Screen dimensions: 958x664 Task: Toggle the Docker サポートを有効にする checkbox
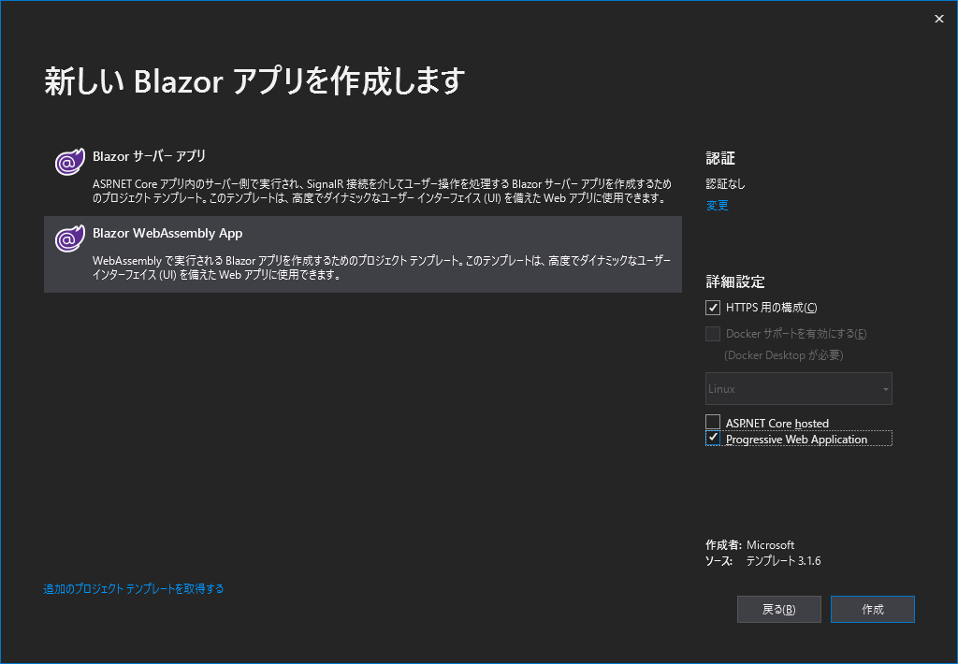coord(712,334)
